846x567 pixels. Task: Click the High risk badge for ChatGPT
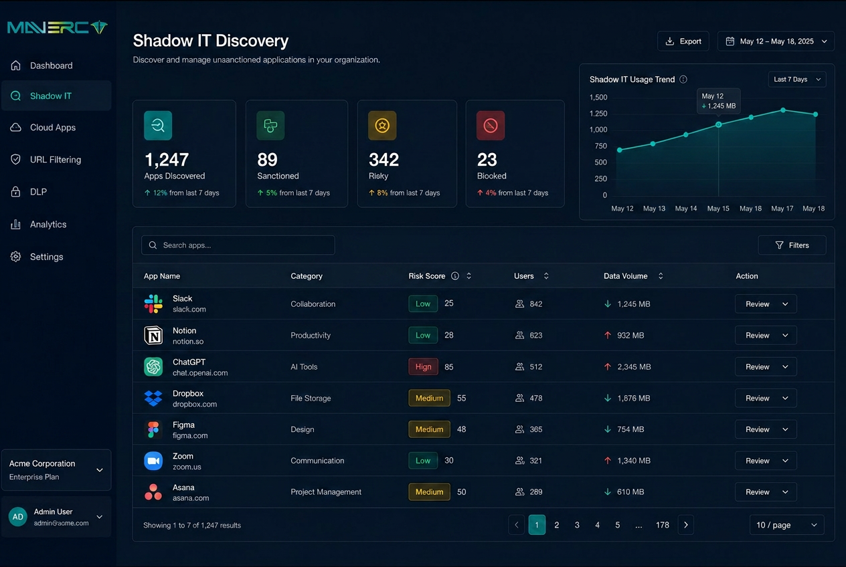coord(423,366)
